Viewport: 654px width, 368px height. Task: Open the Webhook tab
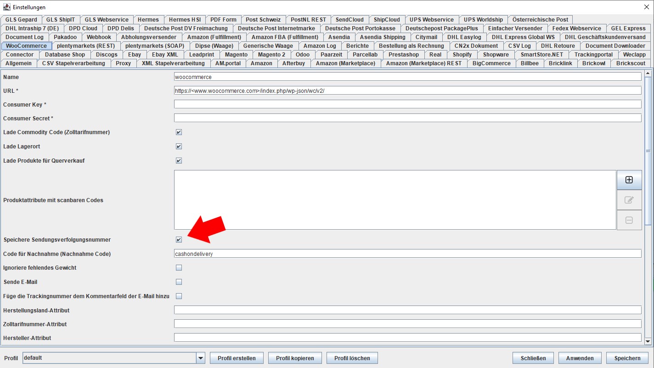(99, 37)
